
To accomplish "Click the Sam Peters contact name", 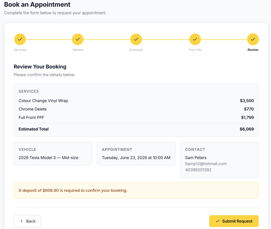I will click(x=196, y=158).
